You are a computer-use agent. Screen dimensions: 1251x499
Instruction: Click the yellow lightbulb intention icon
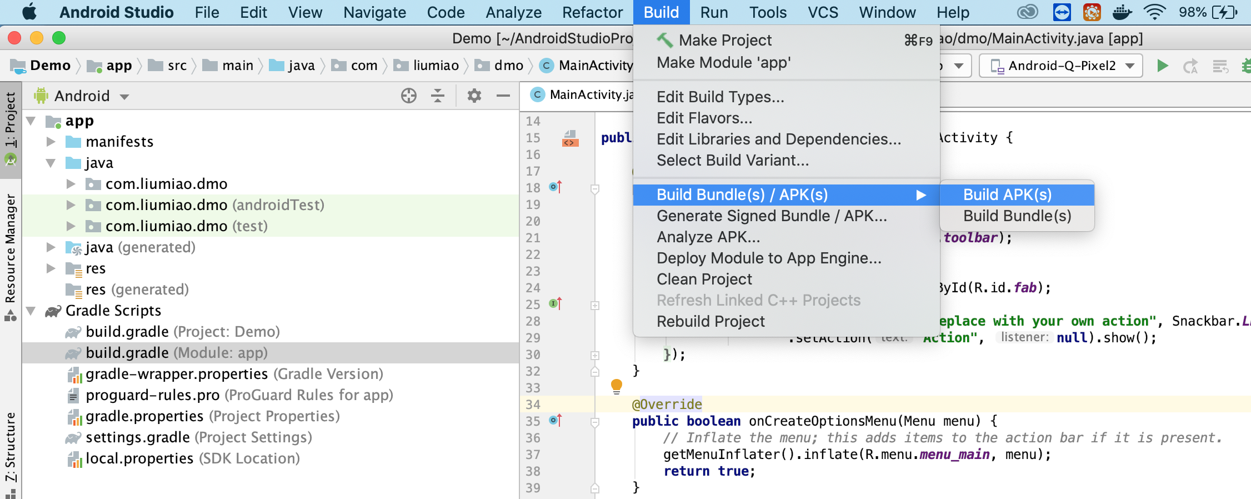point(617,386)
